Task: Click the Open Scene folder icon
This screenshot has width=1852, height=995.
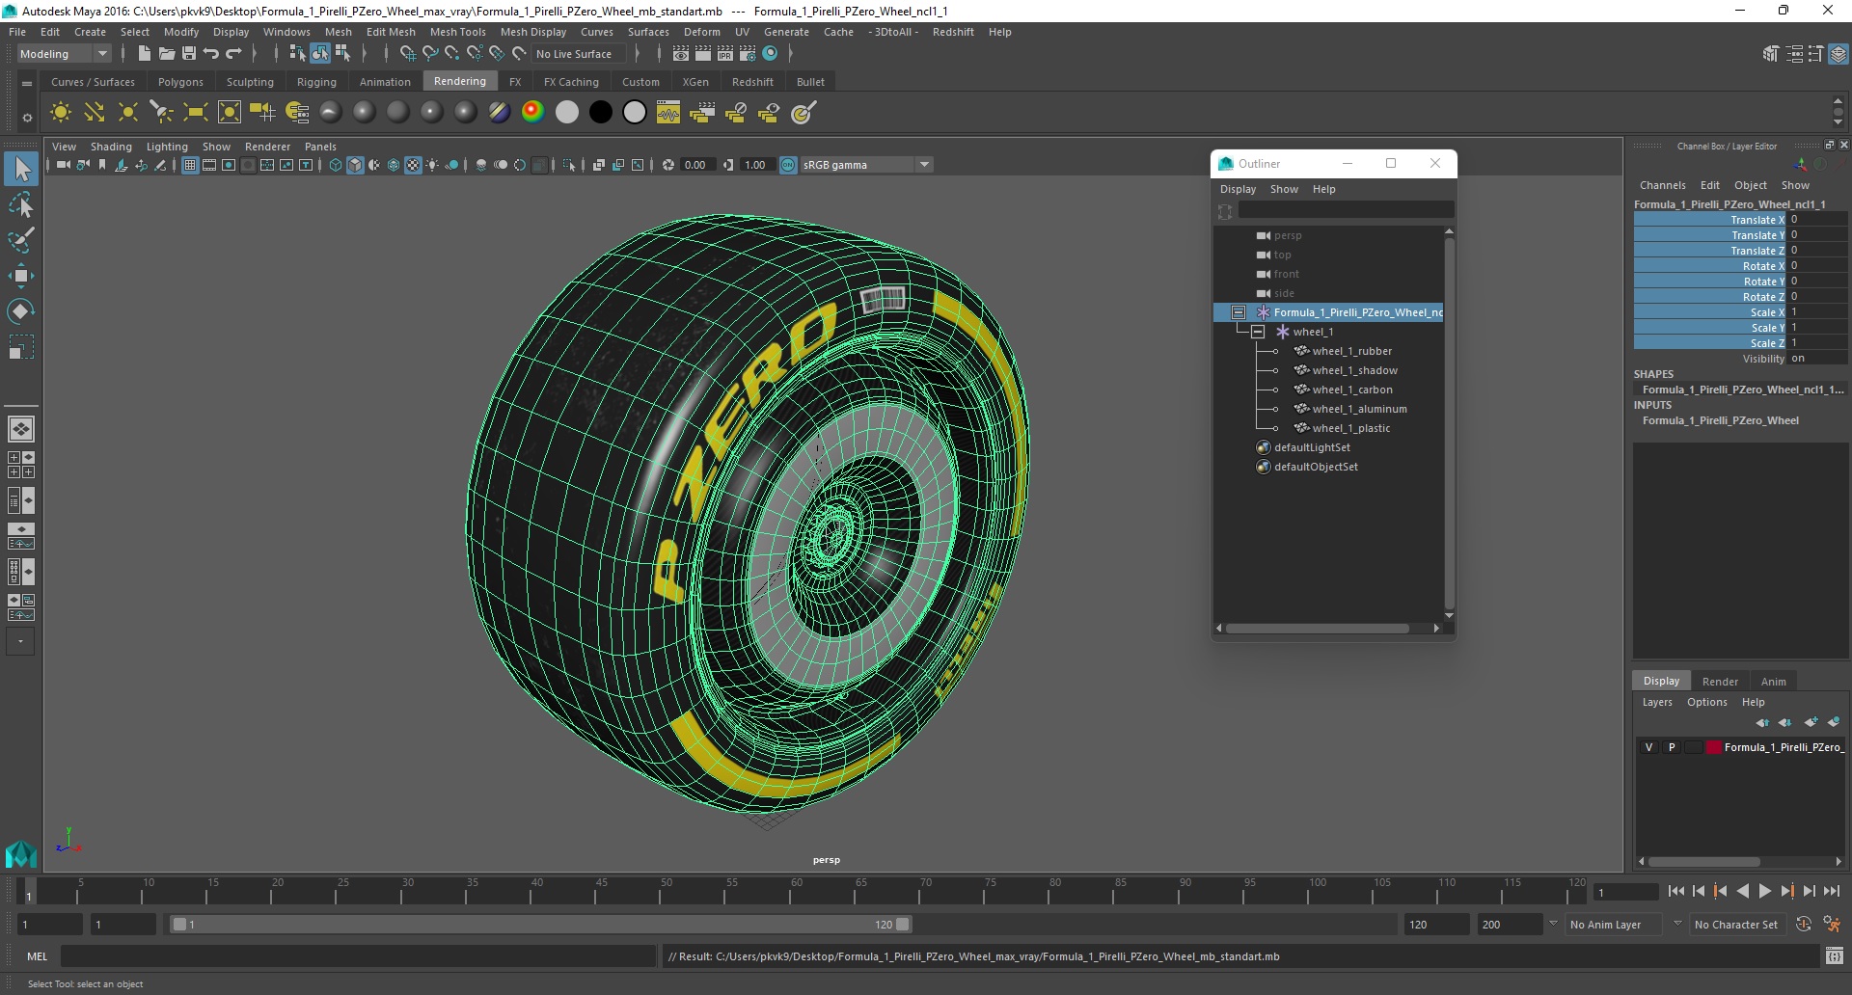Action: click(166, 54)
